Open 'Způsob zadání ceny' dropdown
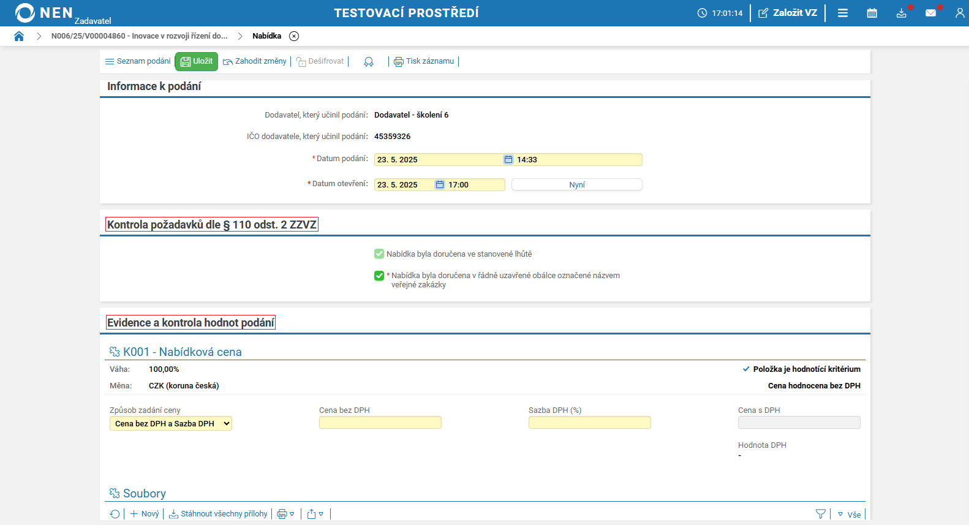 tap(171, 424)
